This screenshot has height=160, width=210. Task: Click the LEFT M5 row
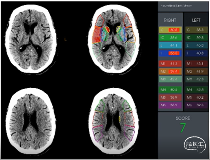(x=197, y=97)
